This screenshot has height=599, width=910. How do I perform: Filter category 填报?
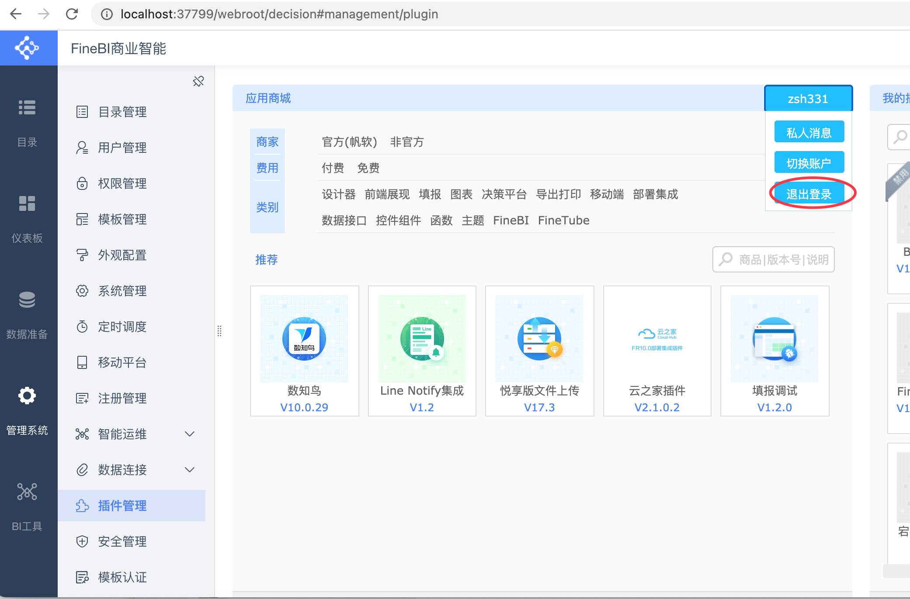(430, 194)
